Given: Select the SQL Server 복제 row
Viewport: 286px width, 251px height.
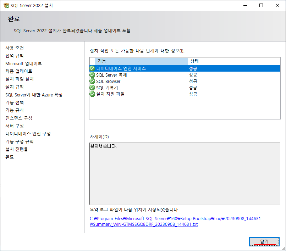Looking at the screenshot, I should (x=185, y=75).
